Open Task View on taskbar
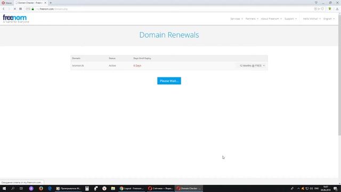The width and height of the screenshot is (341, 192). 21,188
